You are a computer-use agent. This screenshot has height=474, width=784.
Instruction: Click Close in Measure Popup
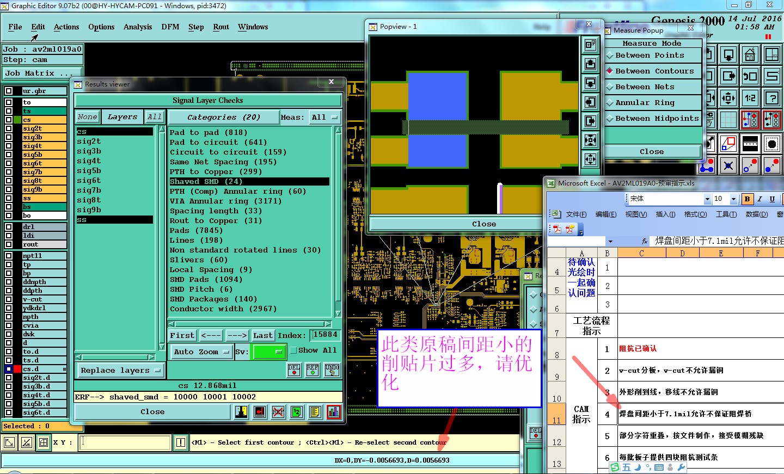point(652,152)
